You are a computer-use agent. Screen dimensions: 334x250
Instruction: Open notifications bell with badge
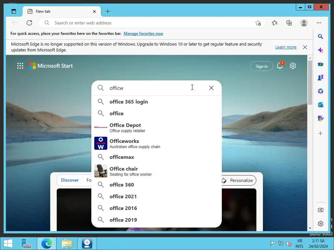280,65
